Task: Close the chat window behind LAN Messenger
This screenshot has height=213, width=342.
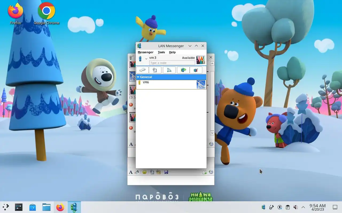Action: click(x=211, y=57)
